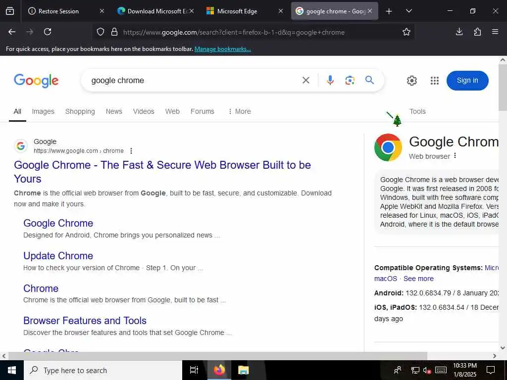Open the Firefox application menu
This screenshot has height=380, width=507.
(495, 32)
